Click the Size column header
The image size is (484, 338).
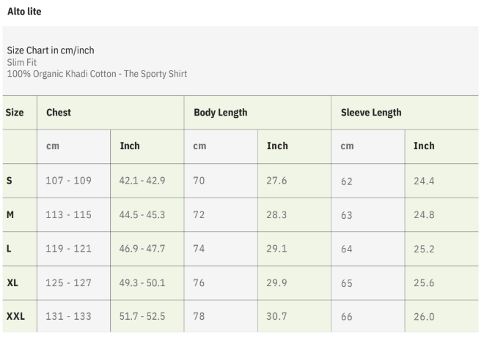[15, 113]
